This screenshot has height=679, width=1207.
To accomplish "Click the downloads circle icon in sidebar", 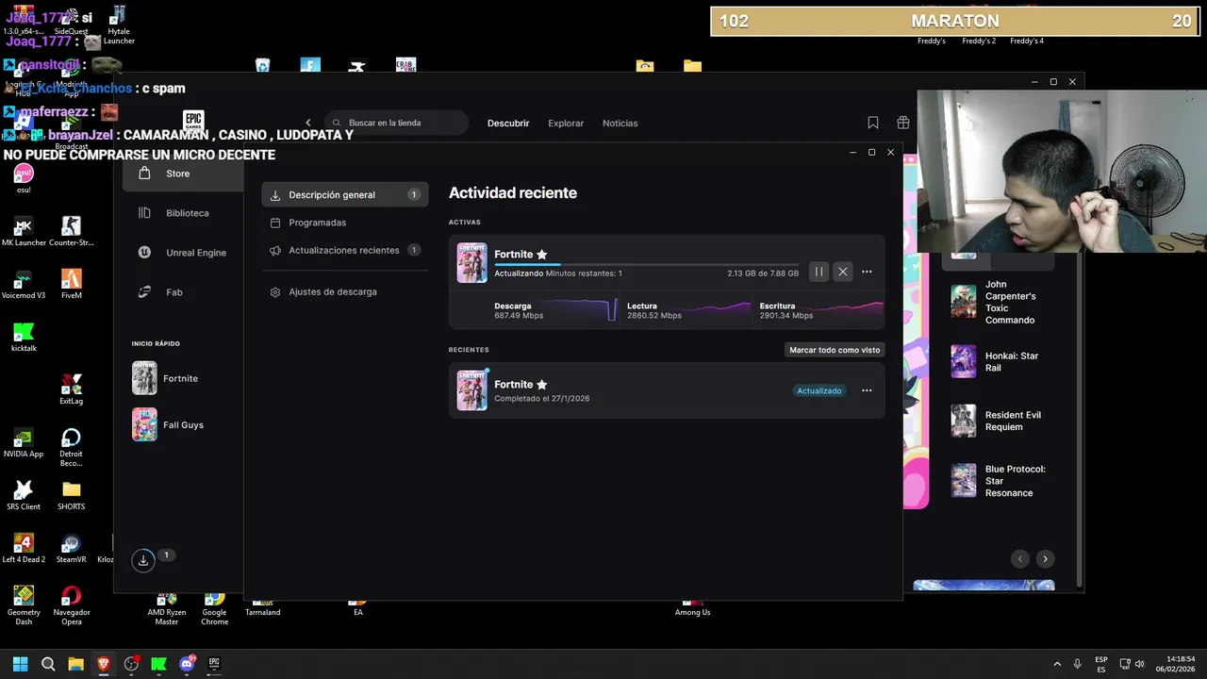I will [x=143, y=560].
